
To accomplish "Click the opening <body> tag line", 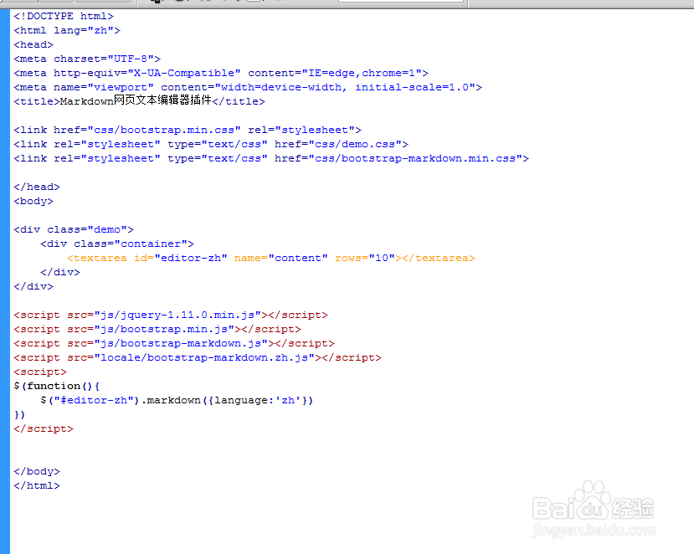I will [33, 201].
